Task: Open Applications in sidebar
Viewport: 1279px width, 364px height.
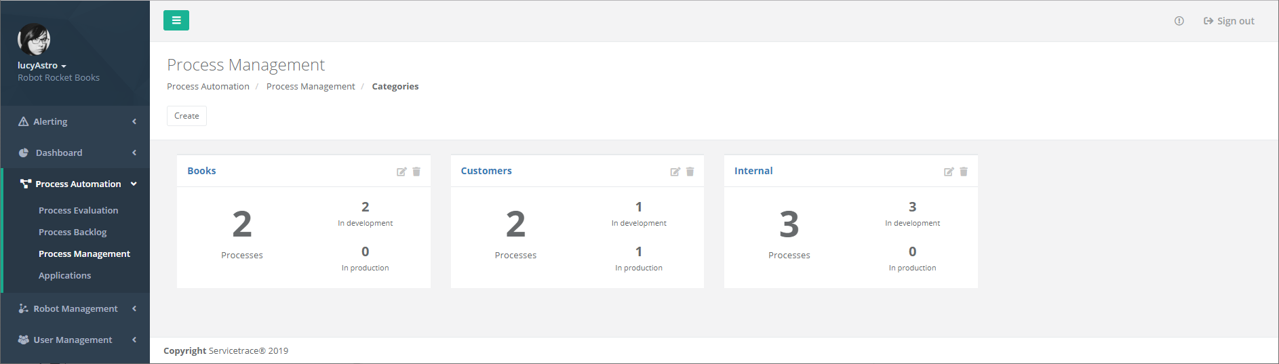Action: pos(64,275)
